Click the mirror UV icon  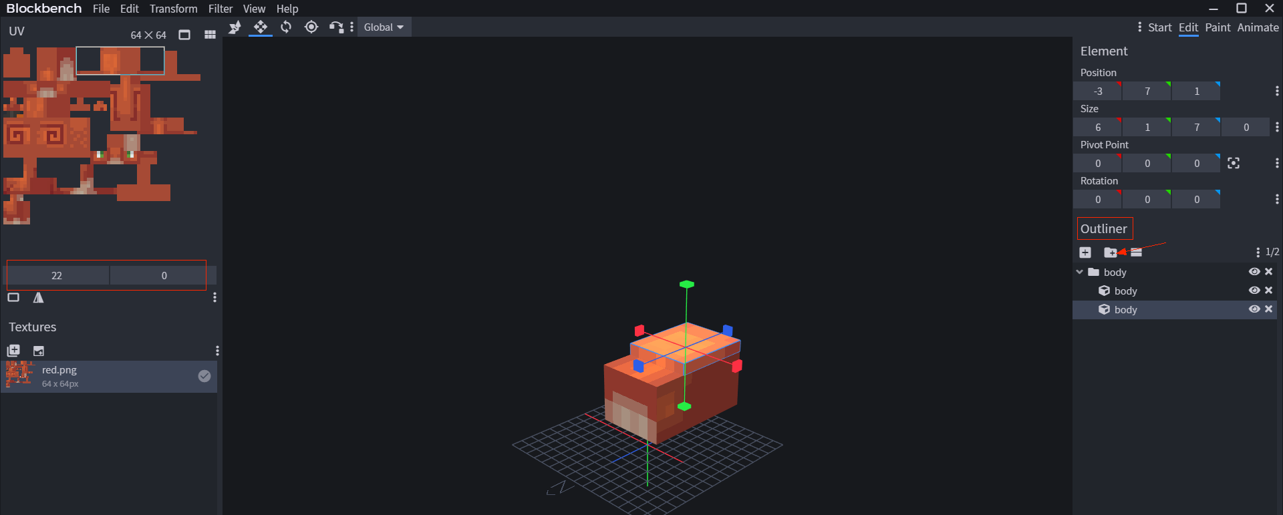tap(38, 297)
